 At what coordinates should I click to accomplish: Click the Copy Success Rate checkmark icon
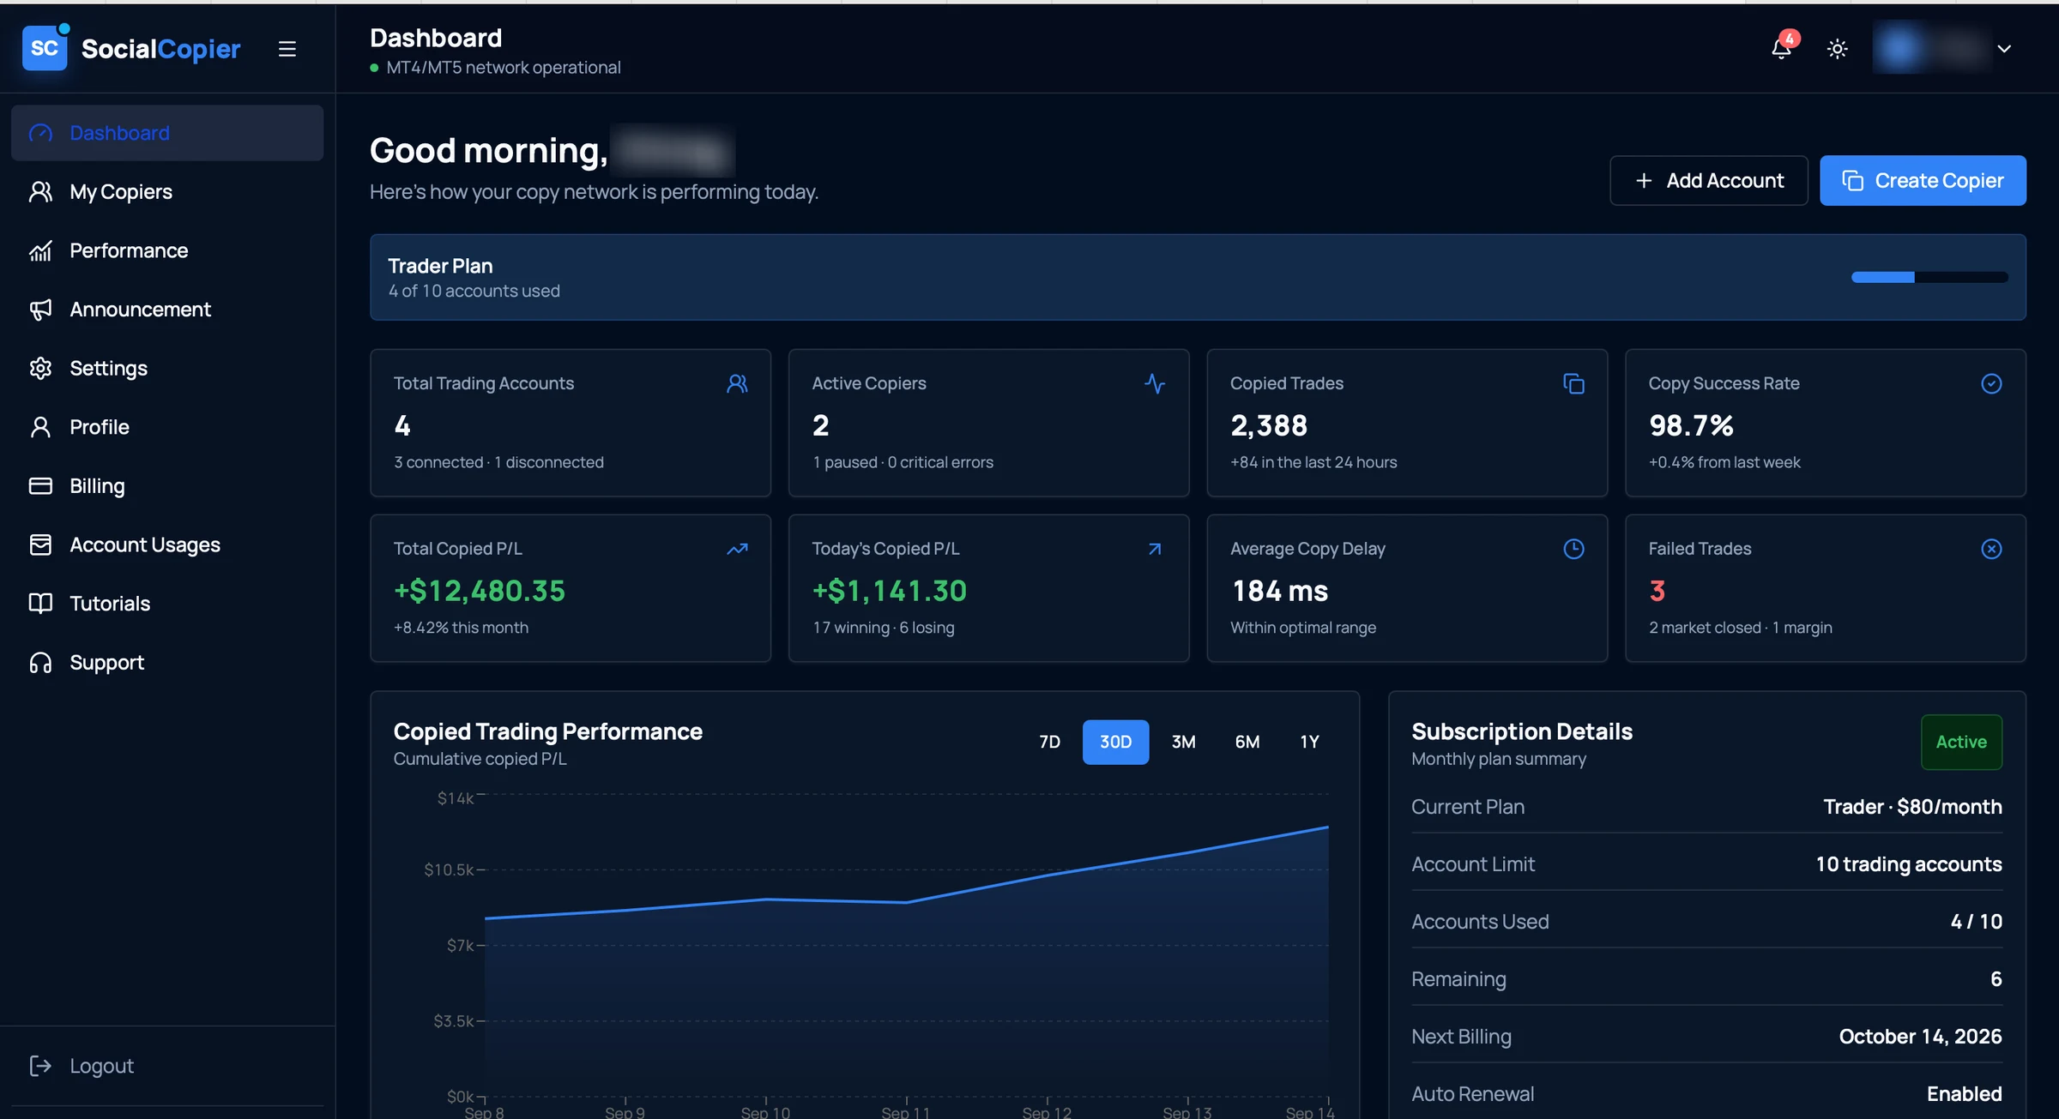point(1991,383)
